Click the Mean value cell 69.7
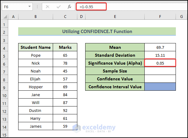This screenshot has width=188, height=138. coord(160,47)
